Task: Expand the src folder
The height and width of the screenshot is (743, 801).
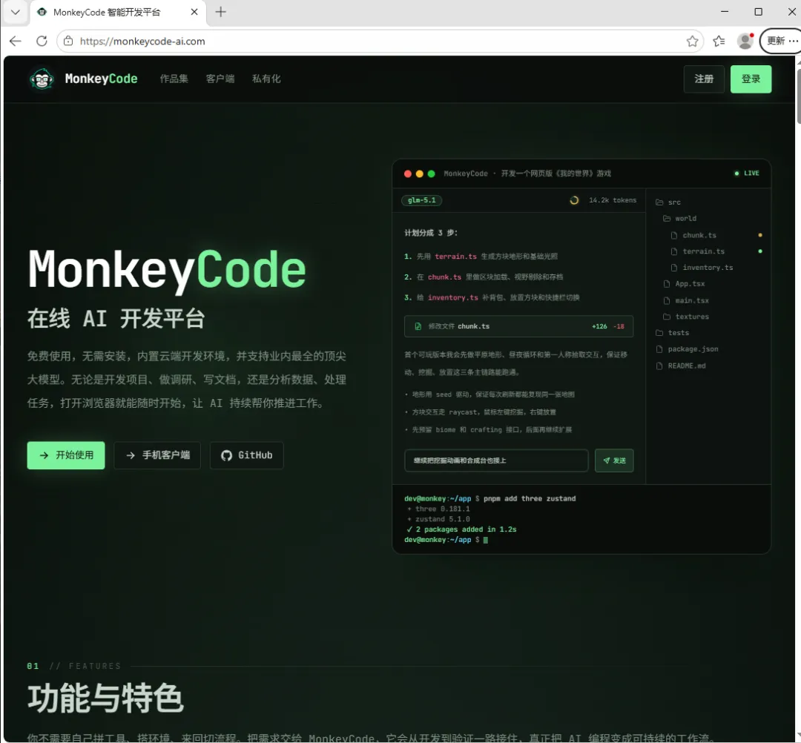Action: (x=668, y=202)
